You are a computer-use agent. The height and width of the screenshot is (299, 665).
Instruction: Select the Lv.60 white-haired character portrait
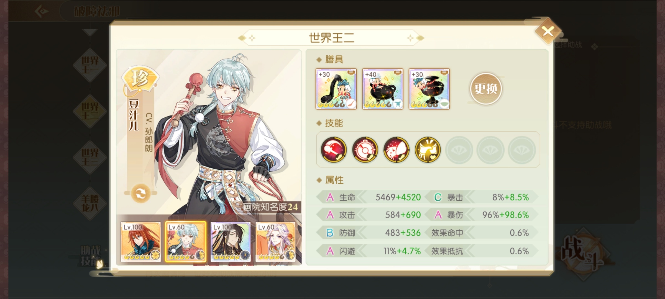275,242
